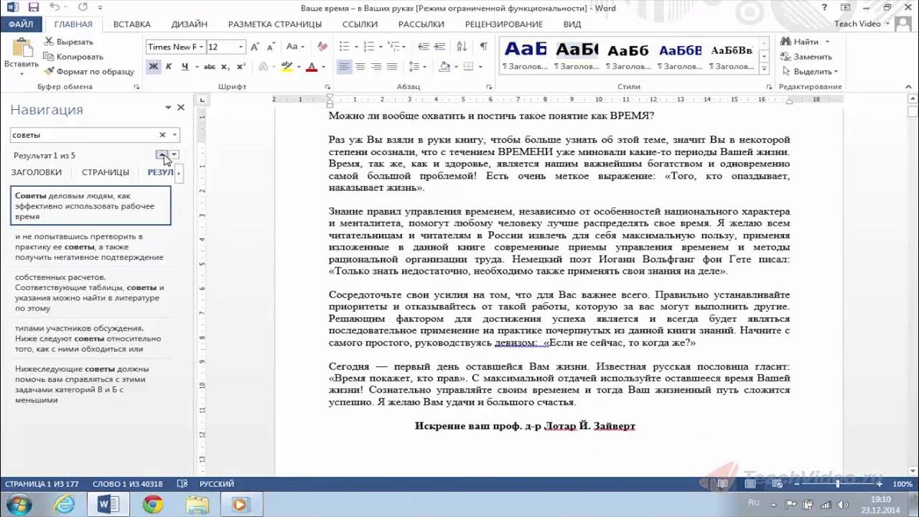Open the font size 12 dropdown
The height and width of the screenshot is (517, 919).
tap(241, 47)
